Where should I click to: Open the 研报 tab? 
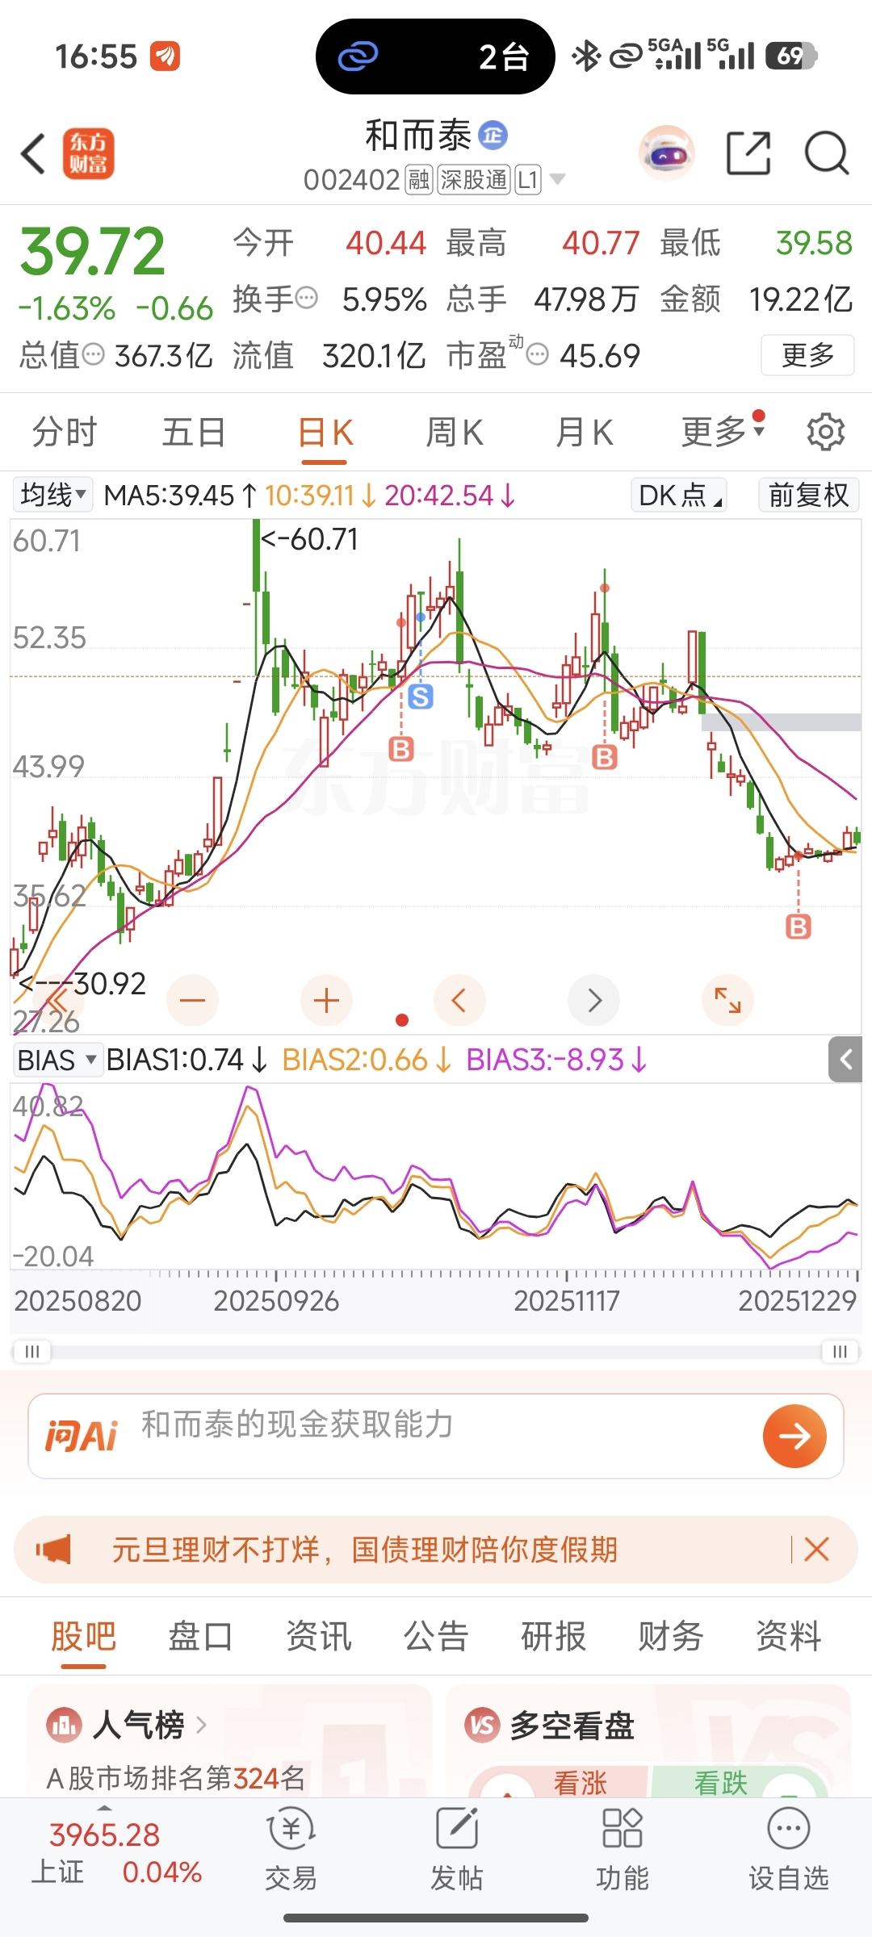[x=553, y=1637]
